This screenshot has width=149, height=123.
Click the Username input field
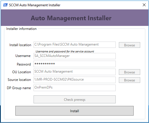coord(74,56)
